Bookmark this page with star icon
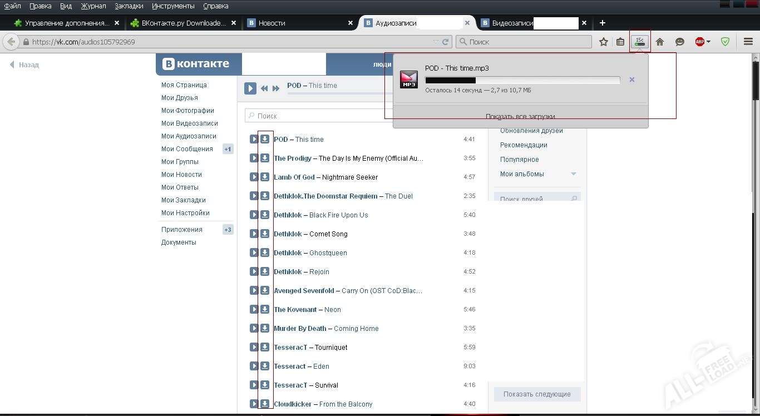 (x=604, y=42)
